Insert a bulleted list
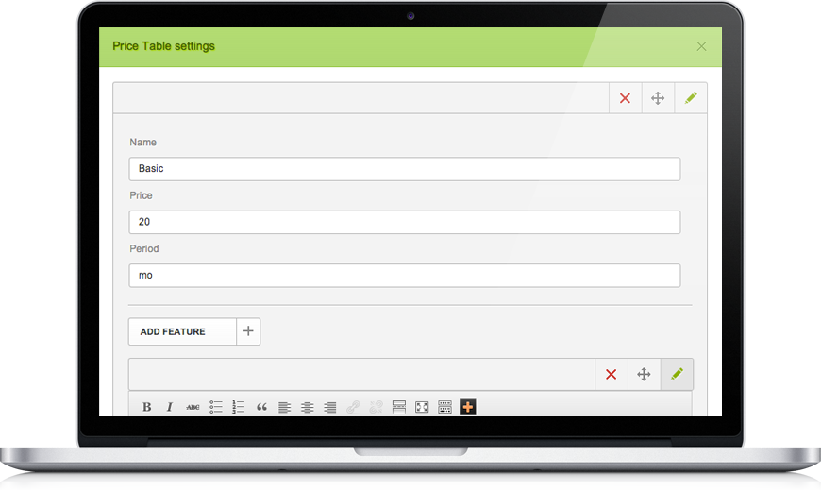Screen dimensions: 821x490 [x=216, y=407]
